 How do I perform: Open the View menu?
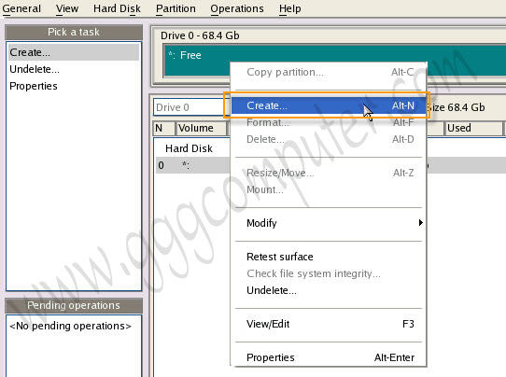click(x=67, y=8)
